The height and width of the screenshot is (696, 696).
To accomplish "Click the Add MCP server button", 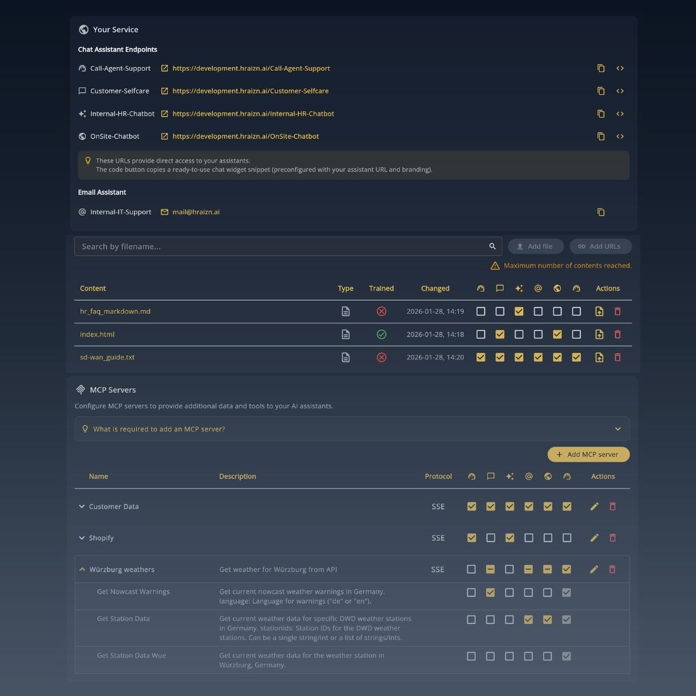I will (x=588, y=454).
